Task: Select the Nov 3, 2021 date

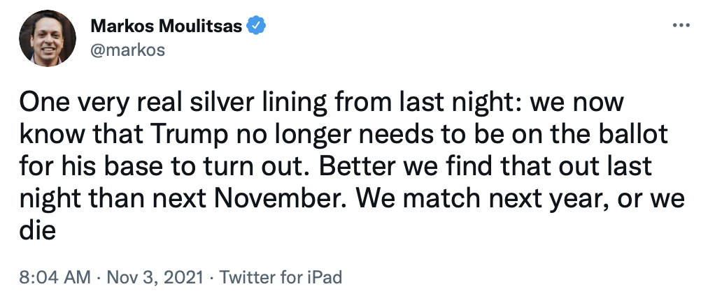Action: pos(139,277)
